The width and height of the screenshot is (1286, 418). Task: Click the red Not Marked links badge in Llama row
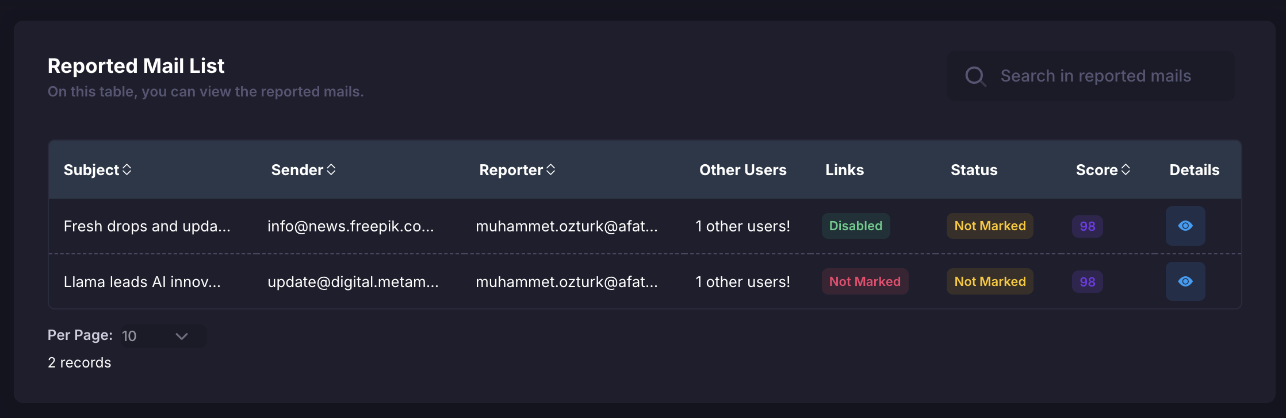[865, 281]
